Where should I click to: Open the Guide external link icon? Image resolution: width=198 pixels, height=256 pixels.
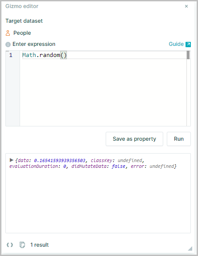click(x=188, y=44)
